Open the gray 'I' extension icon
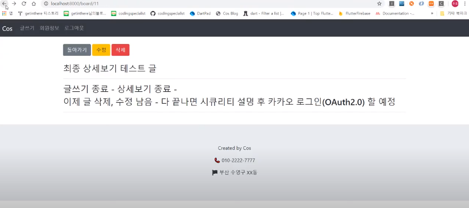 click(391, 4)
